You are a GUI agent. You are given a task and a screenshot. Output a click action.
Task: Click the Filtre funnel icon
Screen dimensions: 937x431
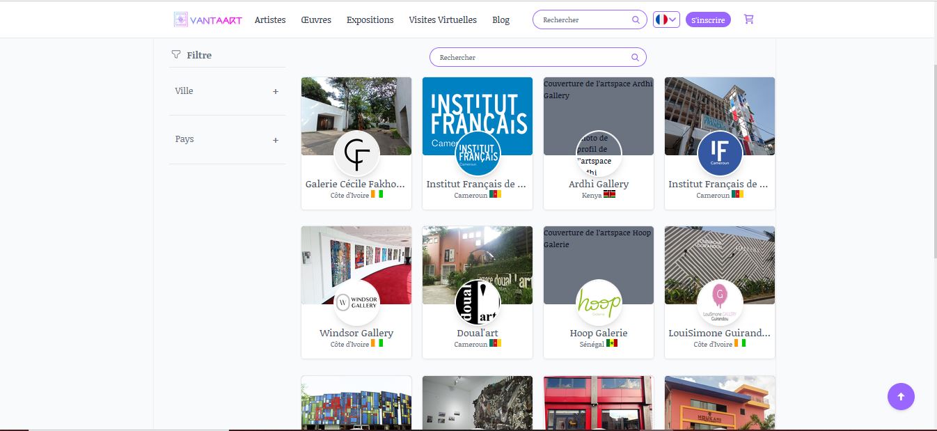pyautogui.click(x=176, y=54)
